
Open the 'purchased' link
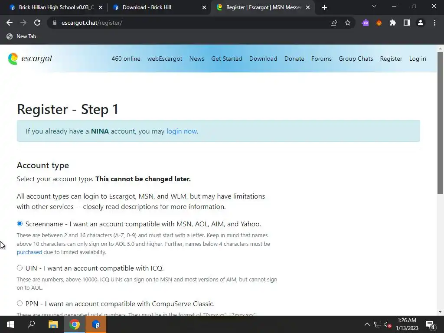[x=29, y=252]
